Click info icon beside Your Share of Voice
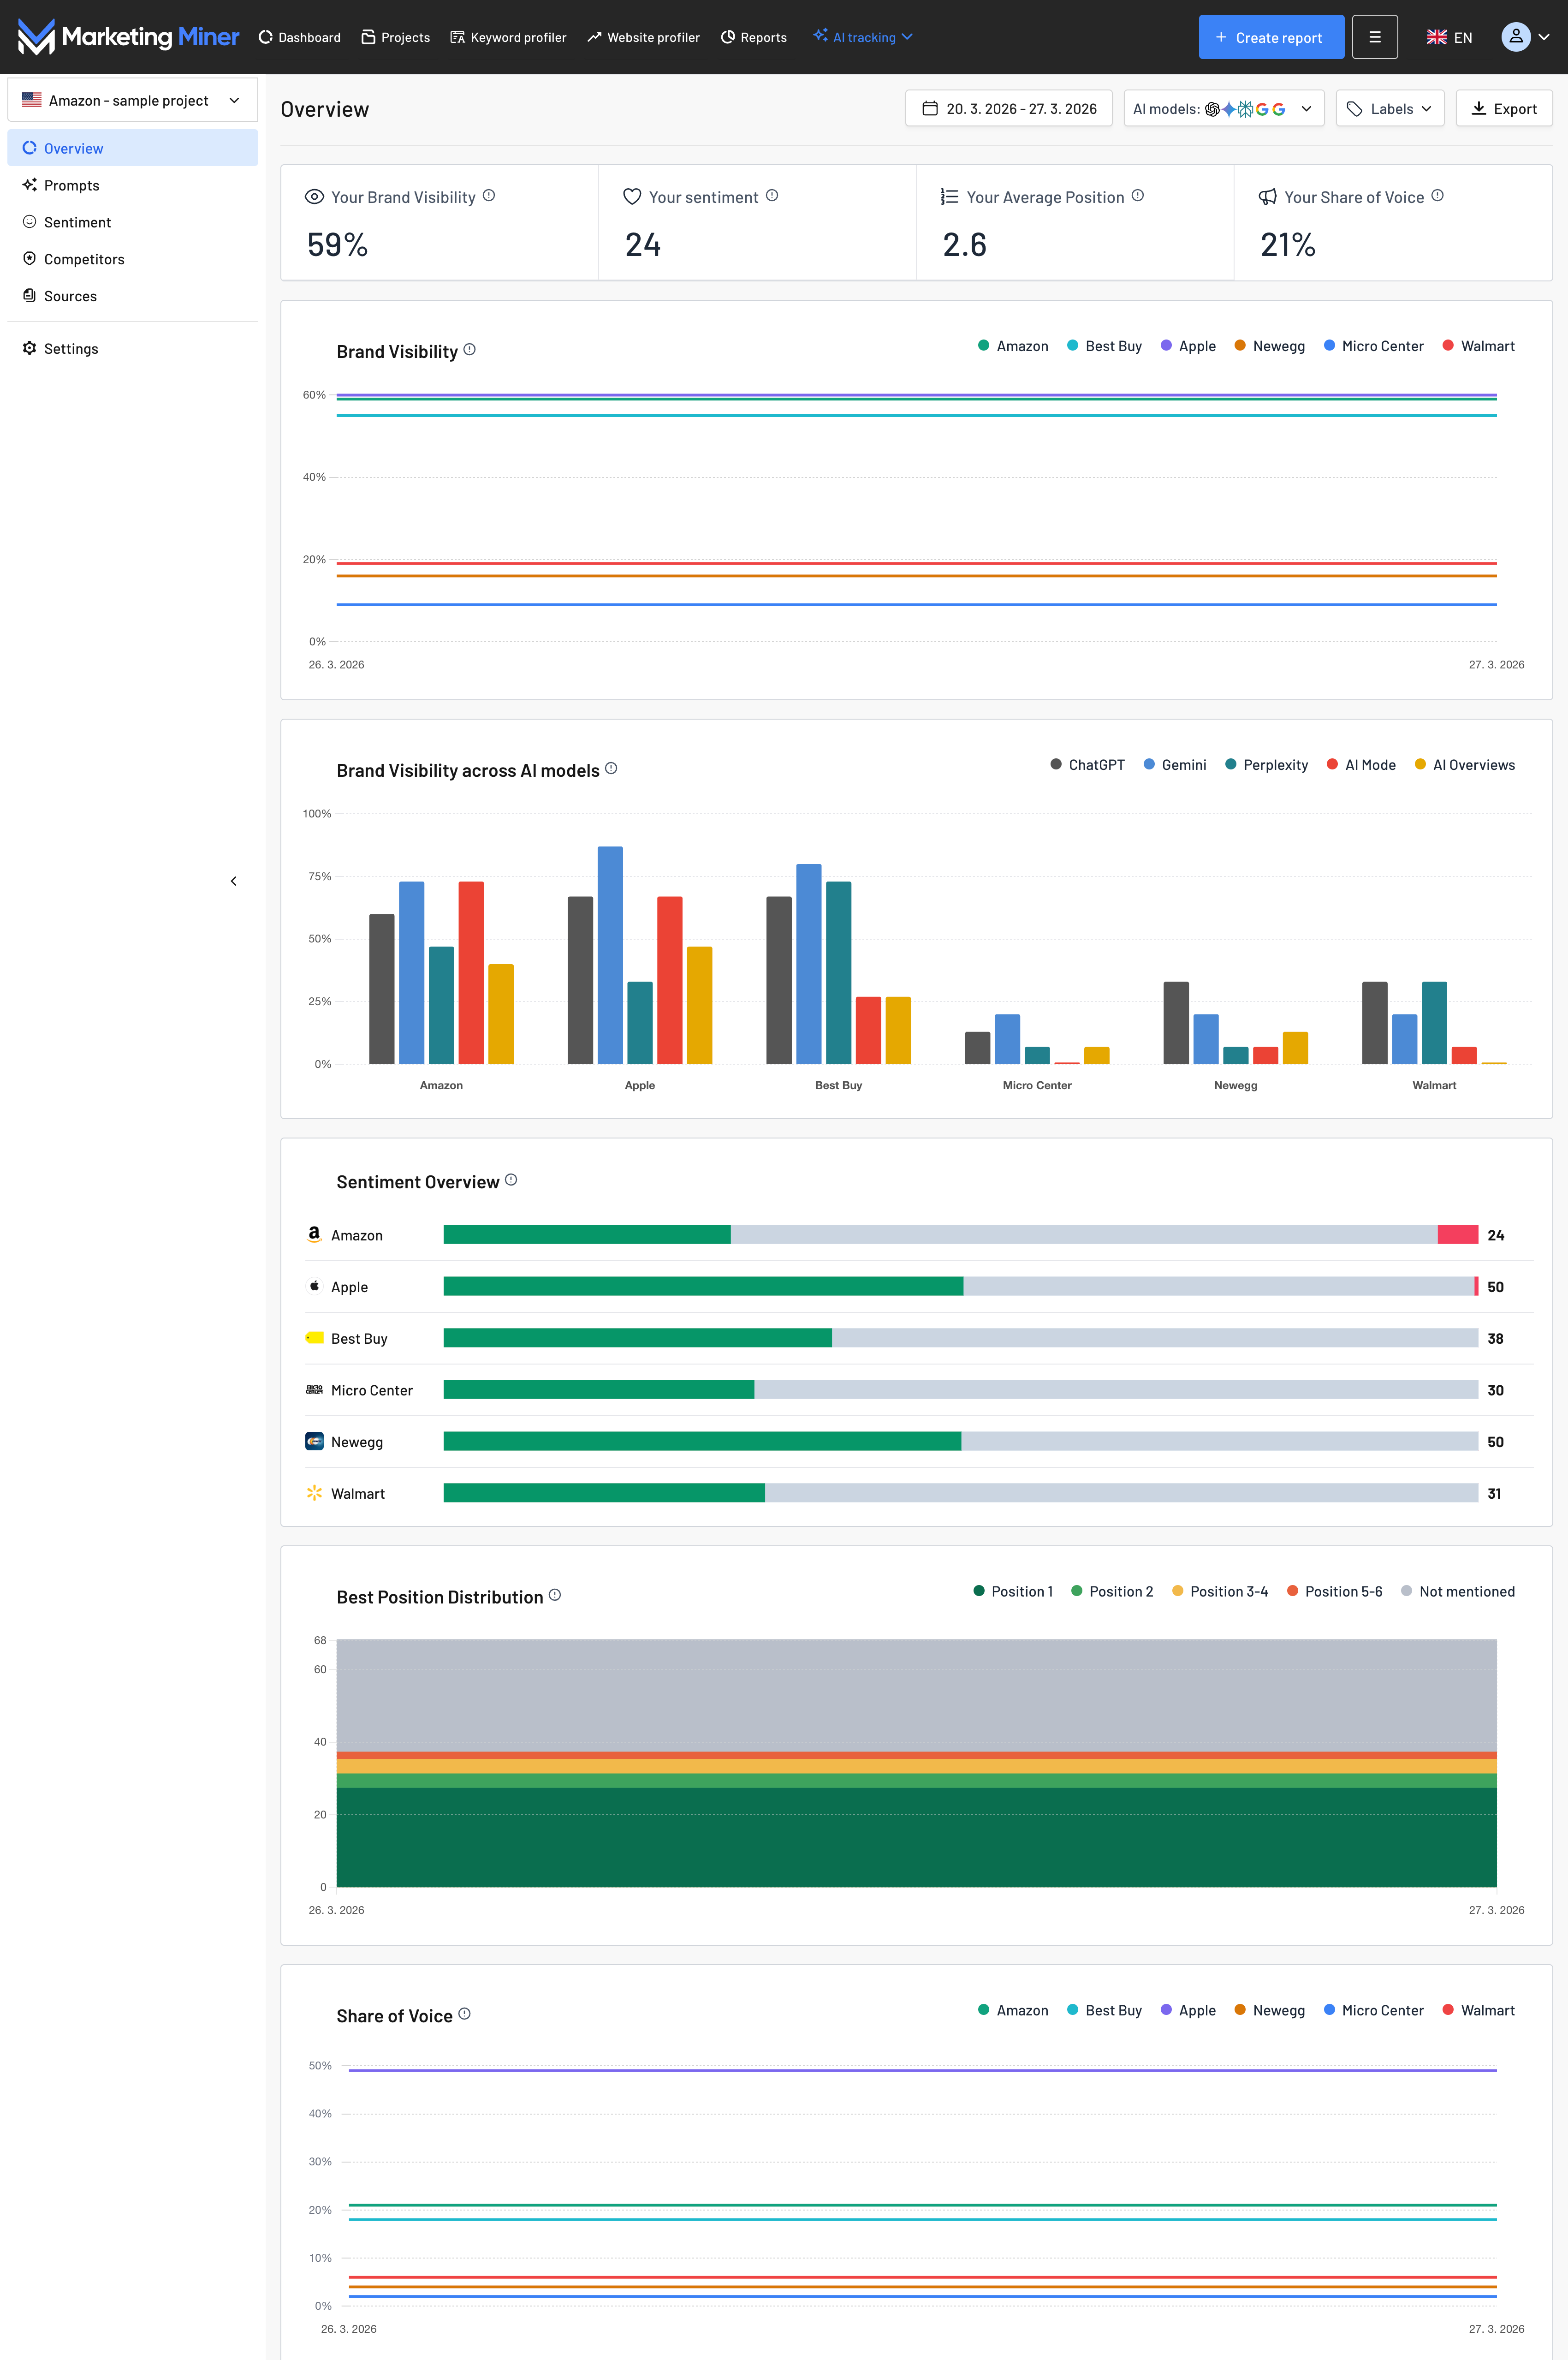 1437,196
